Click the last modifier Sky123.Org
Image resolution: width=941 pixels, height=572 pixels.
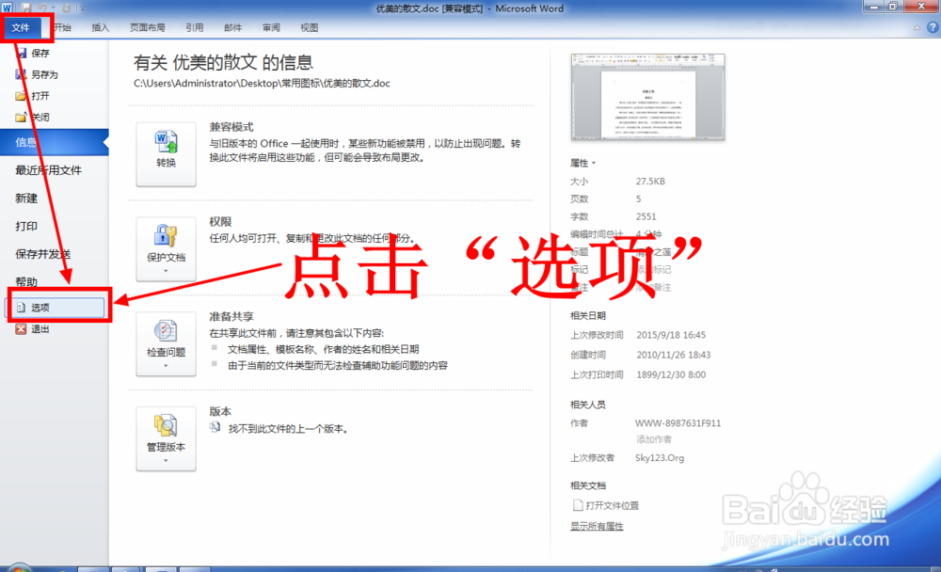(660, 458)
